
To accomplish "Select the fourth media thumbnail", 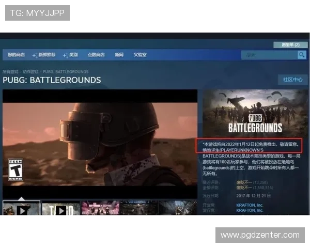I will [139, 208].
